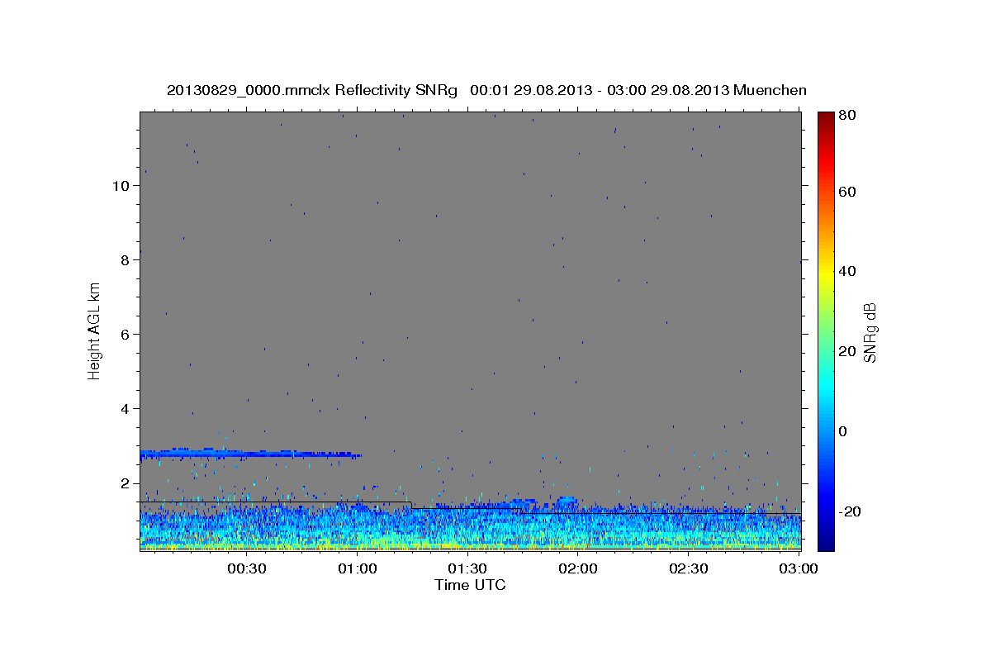The image size is (991, 661).
Task: Click the 01:00 time tick label
Action: tap(358, 568)
